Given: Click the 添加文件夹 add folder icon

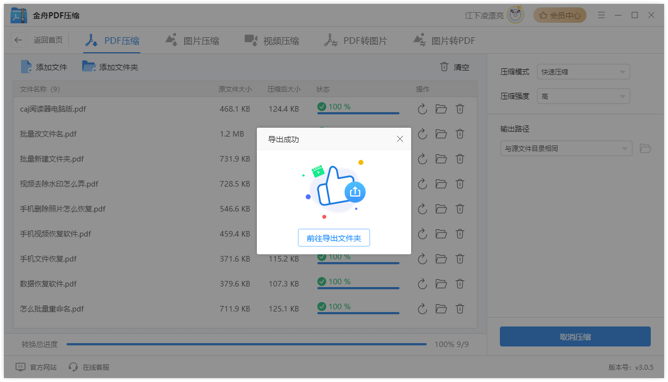Looking at the screenshot, I should tap(89, 67).
